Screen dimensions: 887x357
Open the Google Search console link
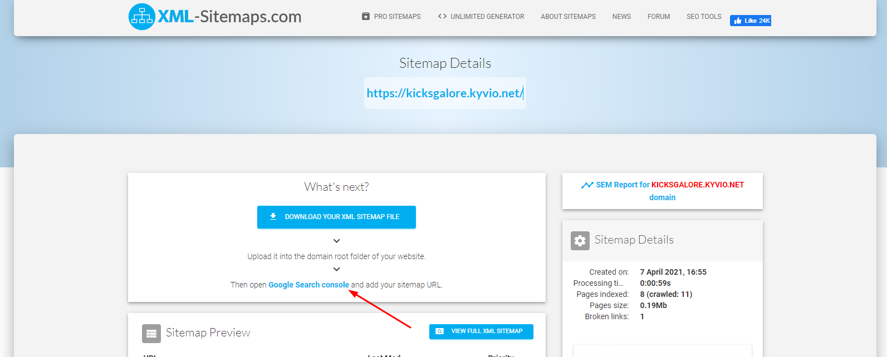point(308,285)
